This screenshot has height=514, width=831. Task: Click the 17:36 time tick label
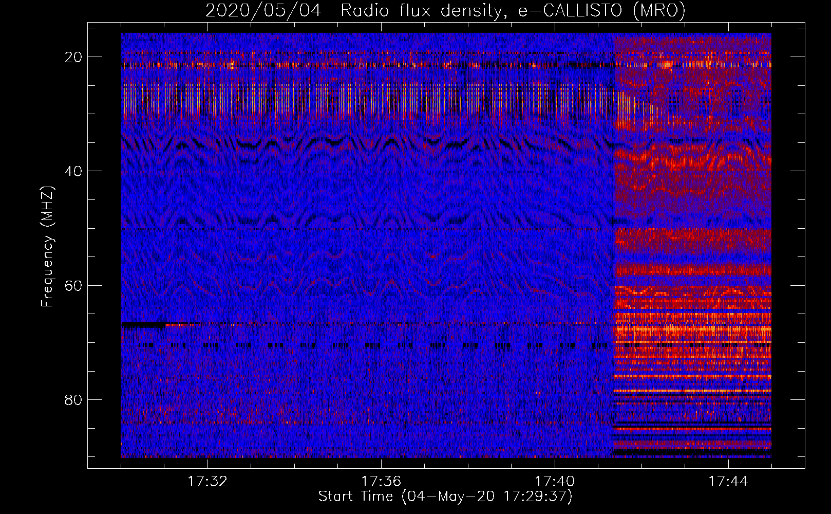(x=381, y=482)
